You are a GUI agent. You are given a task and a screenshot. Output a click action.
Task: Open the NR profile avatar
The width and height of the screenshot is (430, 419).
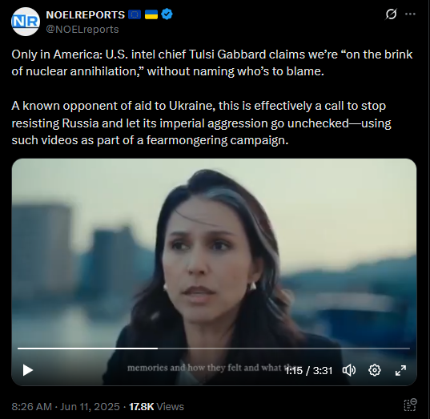tap(26, 22)
